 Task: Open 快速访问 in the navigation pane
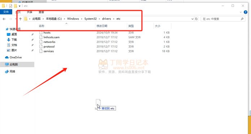click(x=15, y=29)
